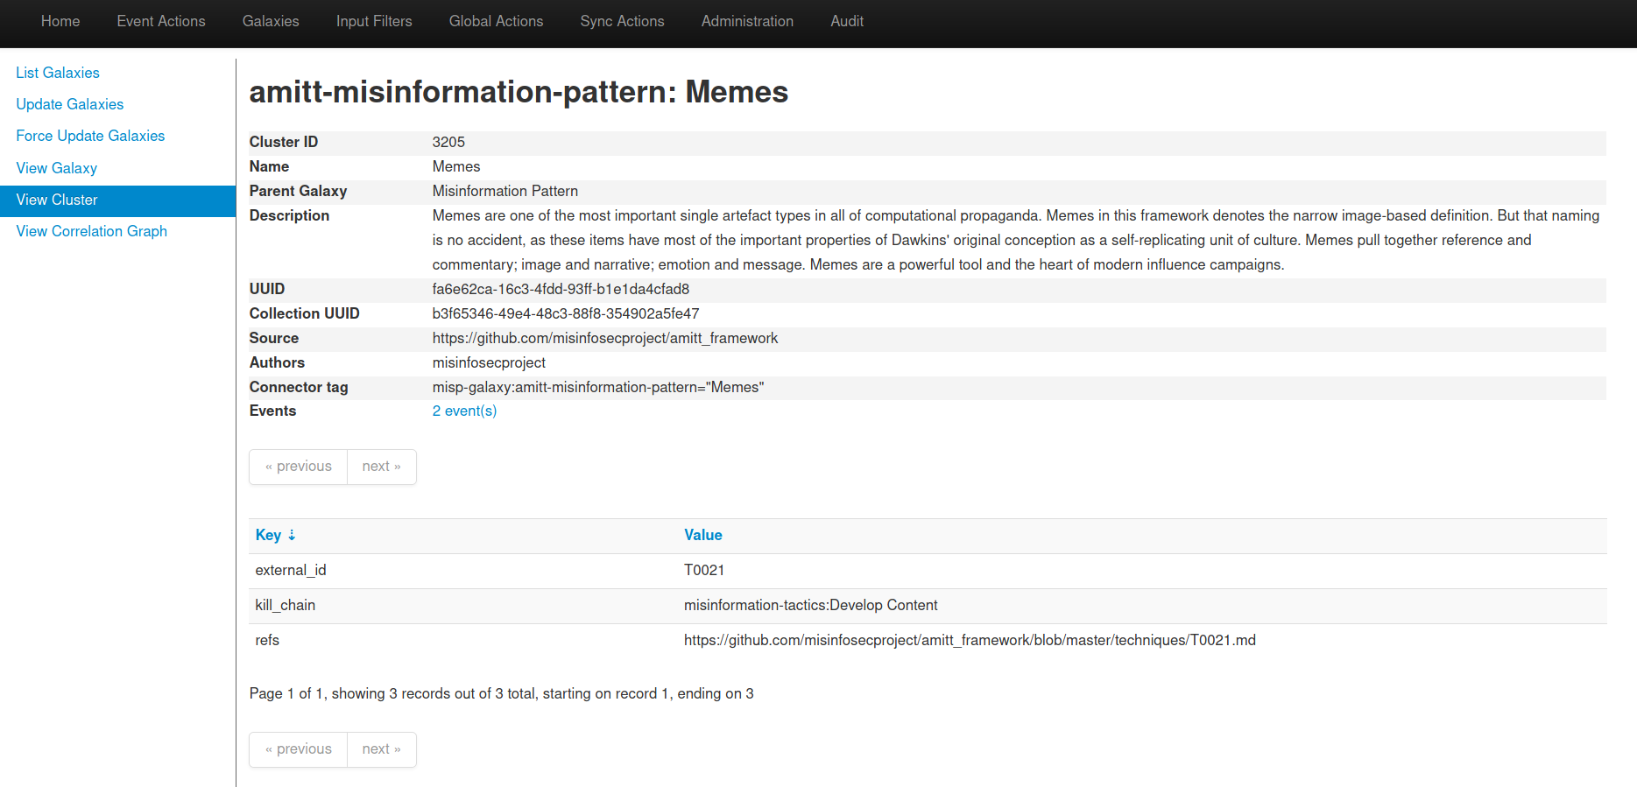Sort the table by Value column

point(702,535)
